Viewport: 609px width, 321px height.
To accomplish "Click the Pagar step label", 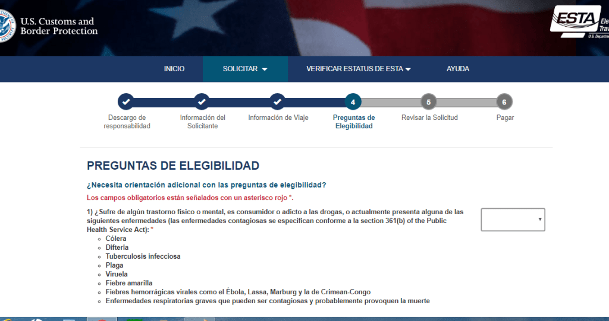I will [505, 117].
